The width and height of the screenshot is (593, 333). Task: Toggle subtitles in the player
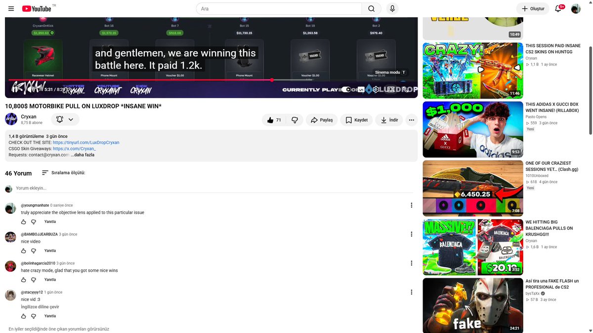pyautogui.click(x=361, y=89)
